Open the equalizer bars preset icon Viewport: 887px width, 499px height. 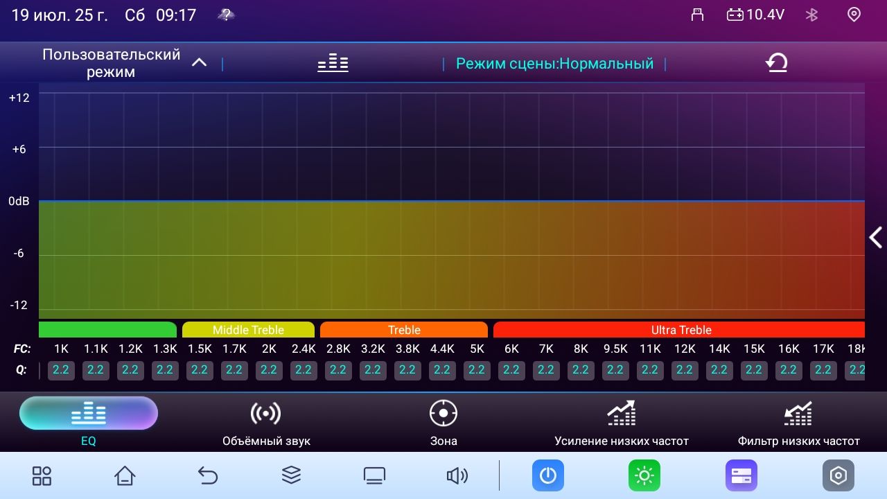[x=333, y=64]
